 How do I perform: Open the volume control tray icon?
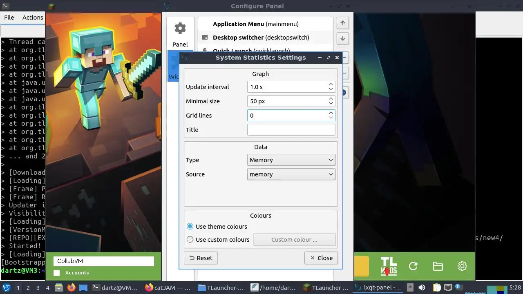422,287
